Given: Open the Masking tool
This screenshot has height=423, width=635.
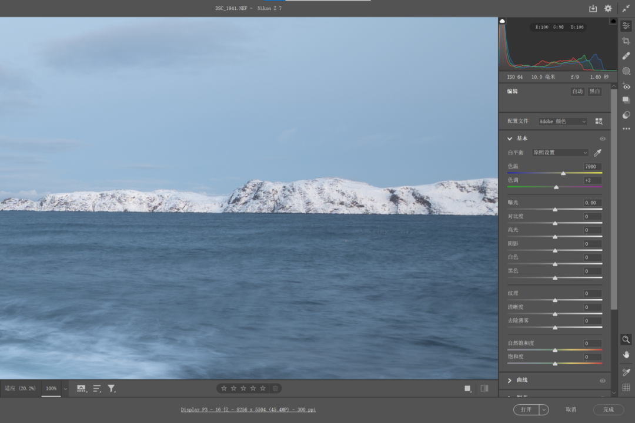Looking at the screenshot, I should (626, 71).
